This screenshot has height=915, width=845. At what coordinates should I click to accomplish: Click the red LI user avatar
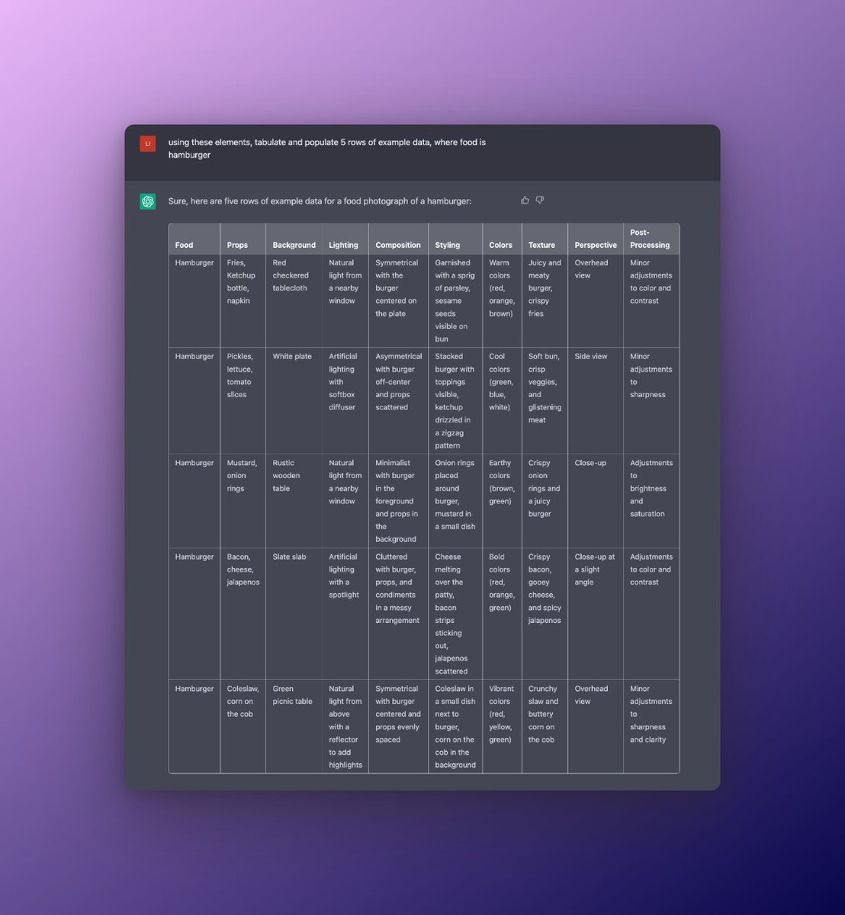147,143
